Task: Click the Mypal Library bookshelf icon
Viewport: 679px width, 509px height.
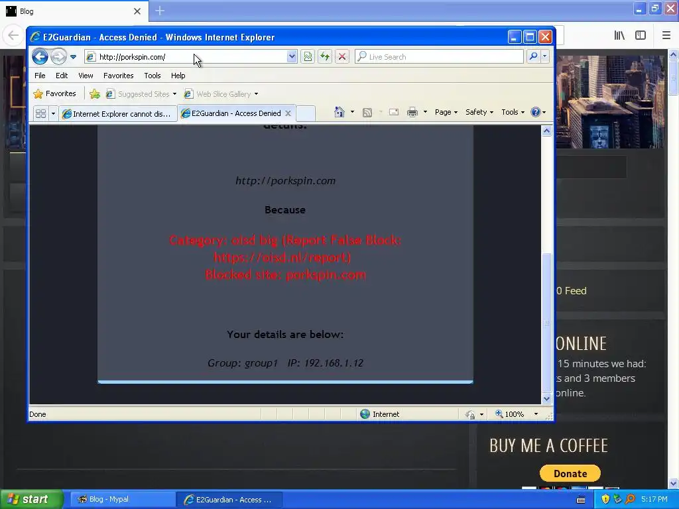Action: 619,35
